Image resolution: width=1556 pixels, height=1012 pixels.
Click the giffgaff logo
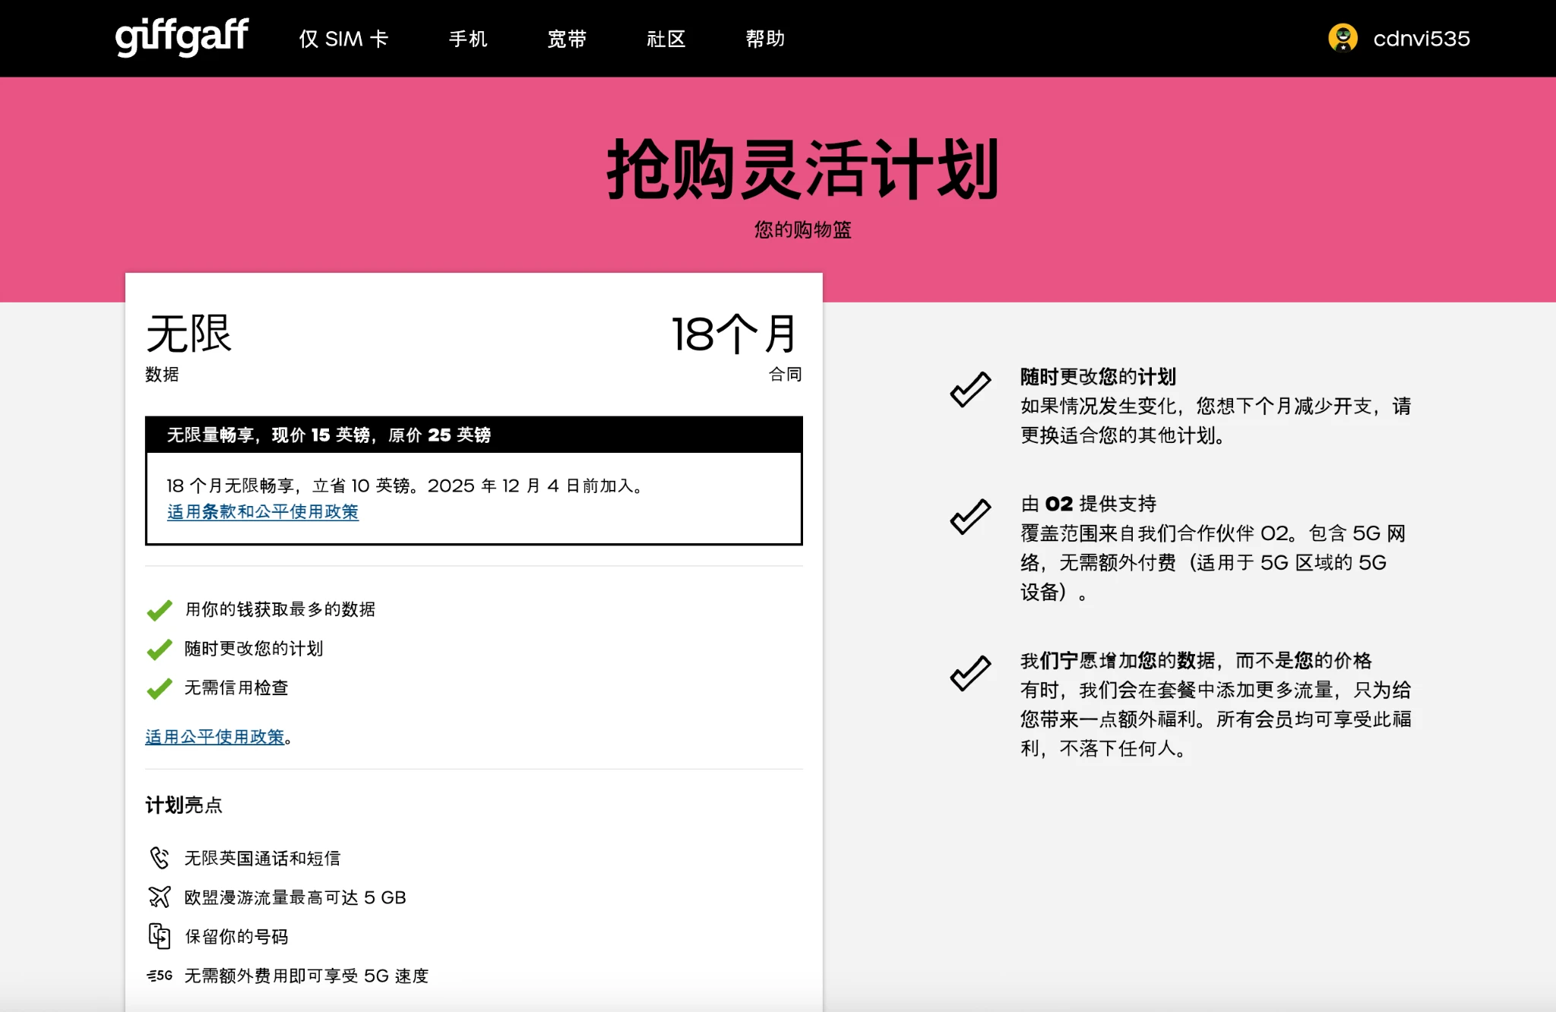click(182, 36)
